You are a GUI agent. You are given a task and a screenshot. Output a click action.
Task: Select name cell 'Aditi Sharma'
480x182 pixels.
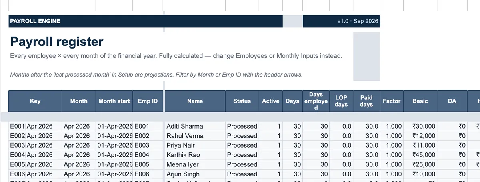pyautogui.click(x=195, y=126)
